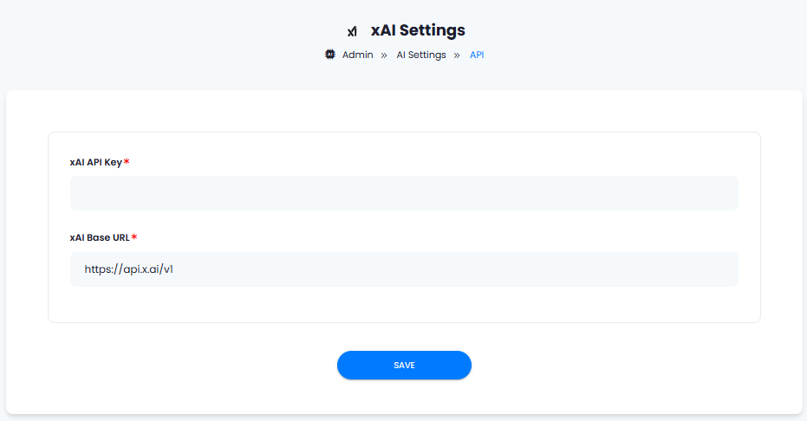Click the word Admin in the breadcrumb
The image size is (807, 421).
tap(358, 55)
